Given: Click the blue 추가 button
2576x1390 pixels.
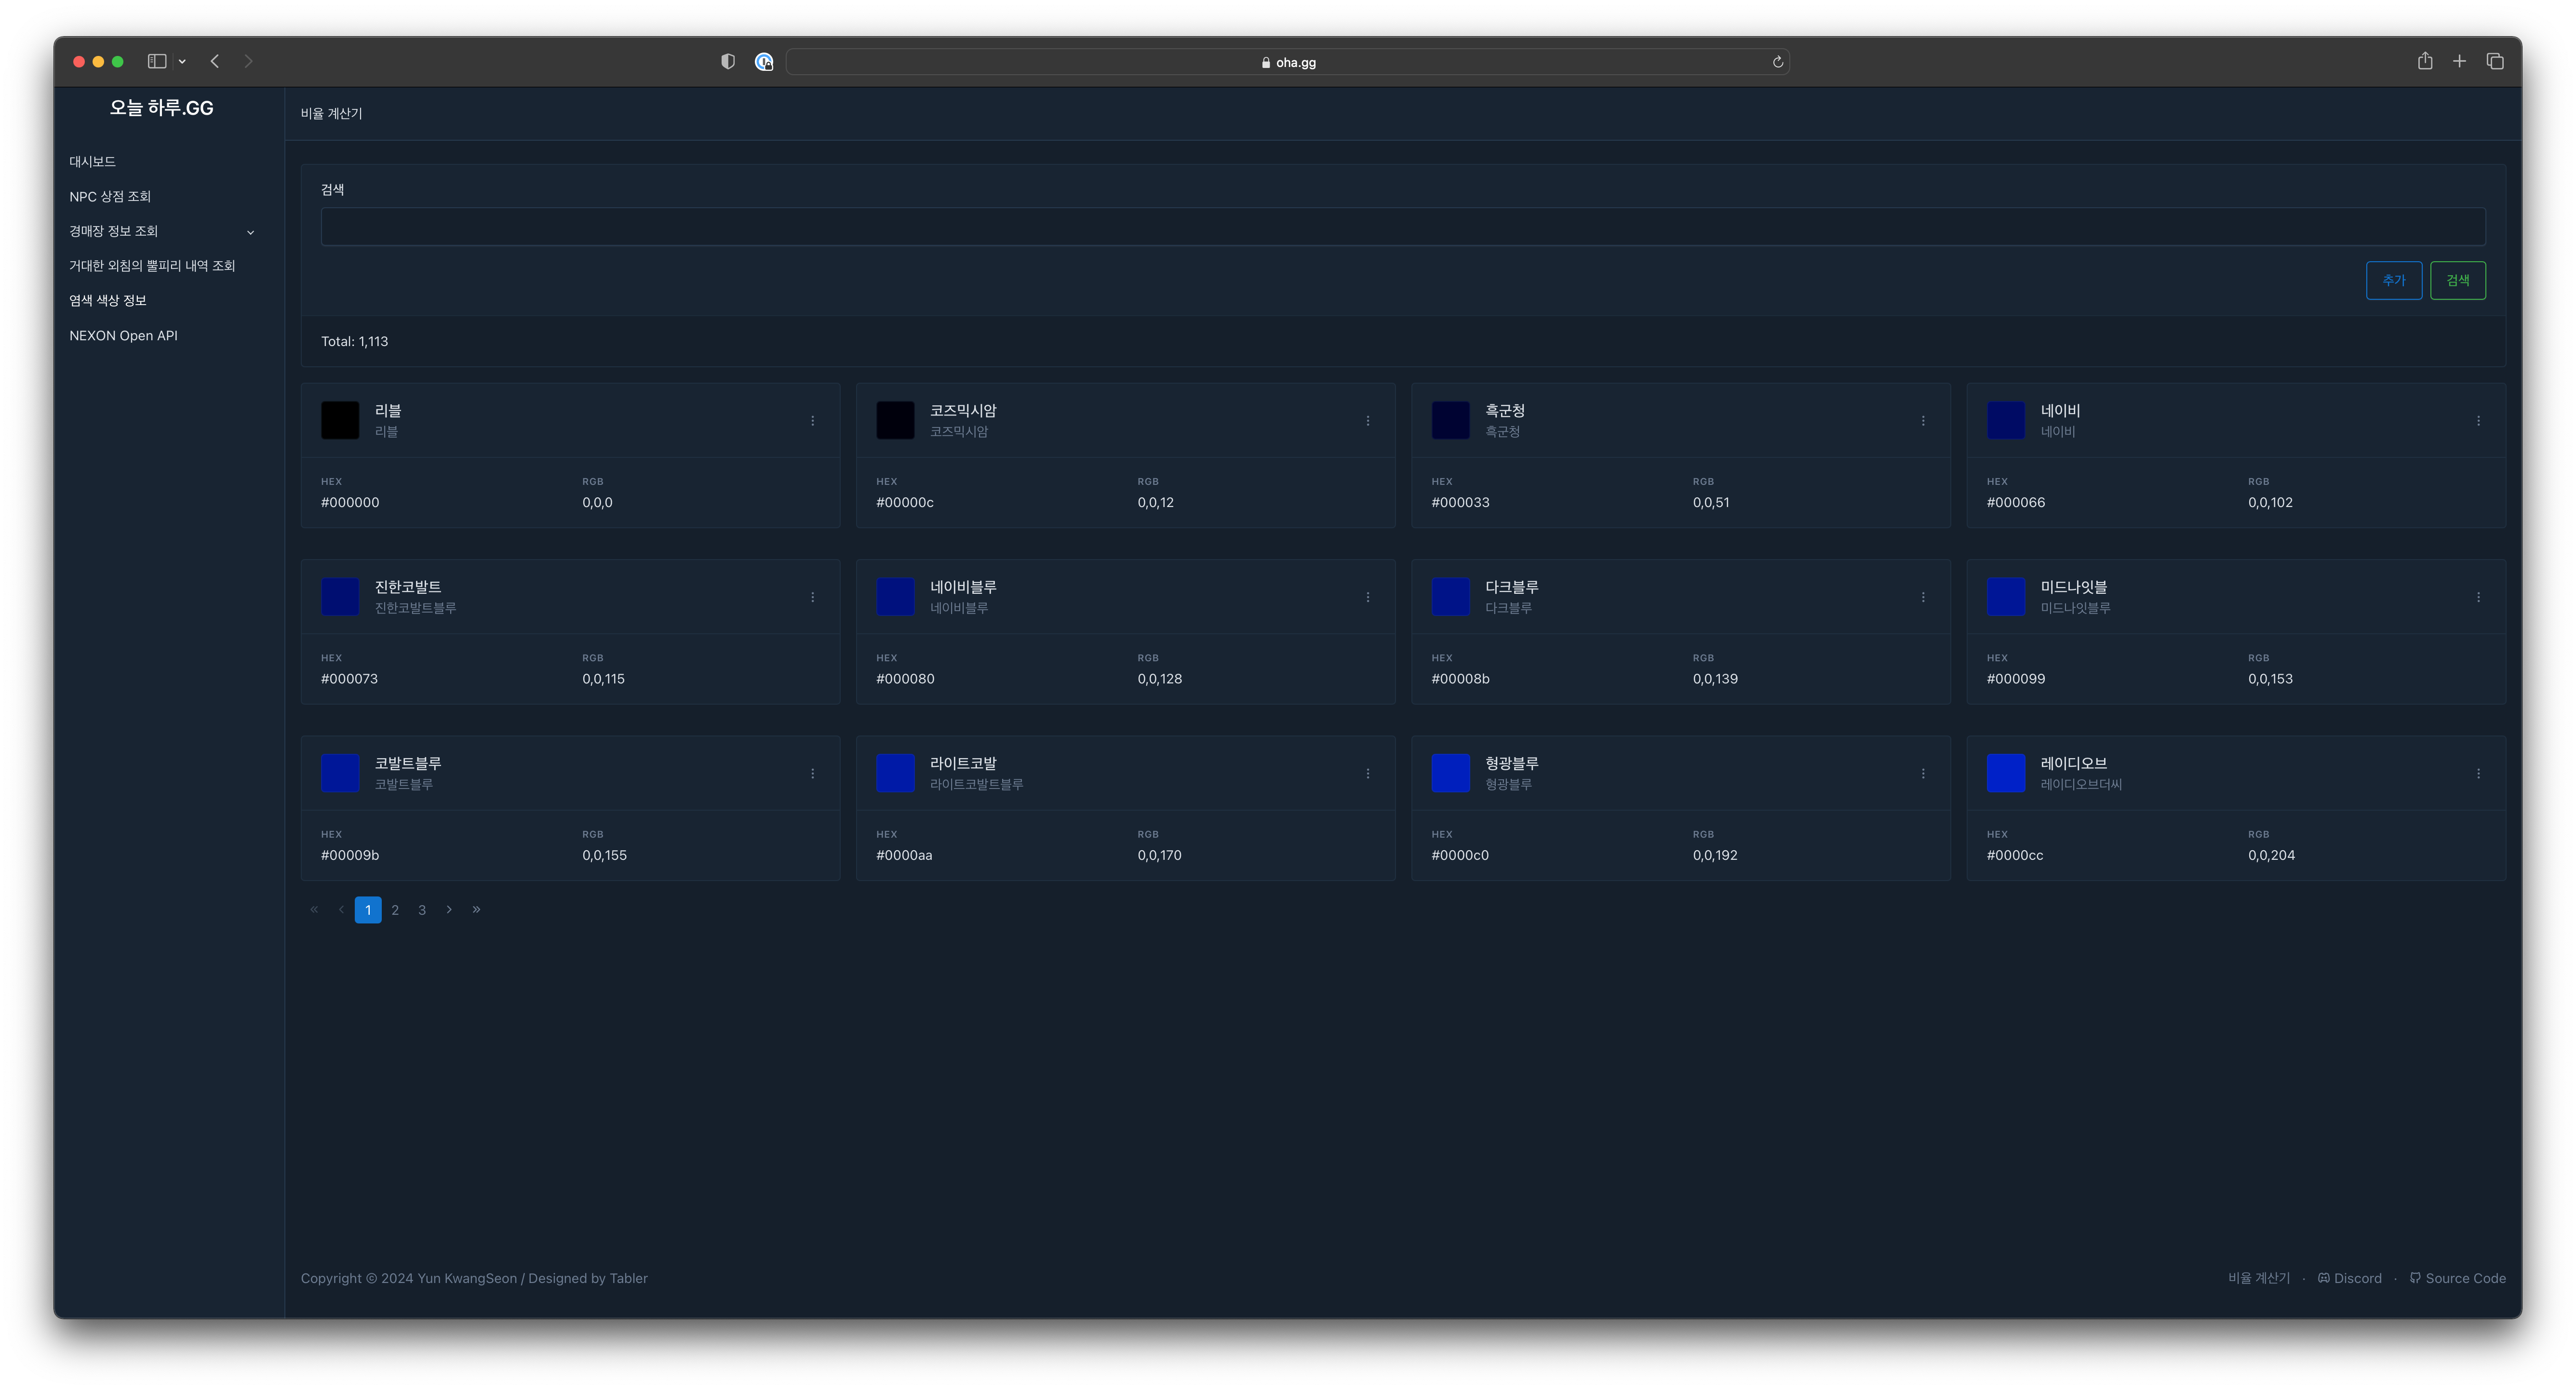Looking at the screenshot, I should click(2393, 280).
